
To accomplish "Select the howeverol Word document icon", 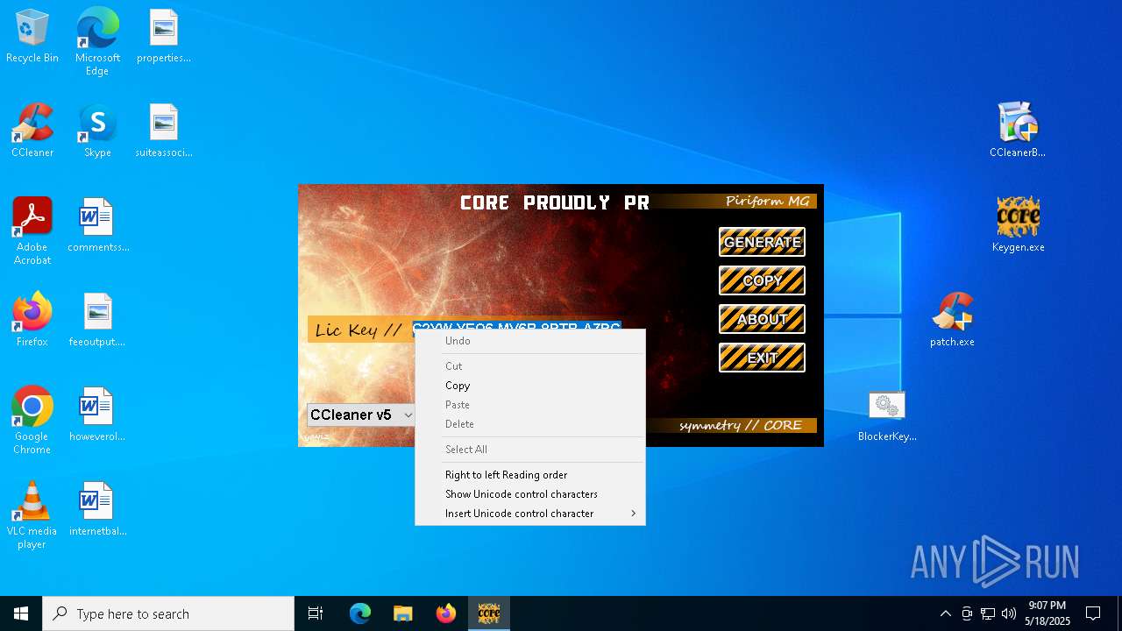I will pos(97,415).
